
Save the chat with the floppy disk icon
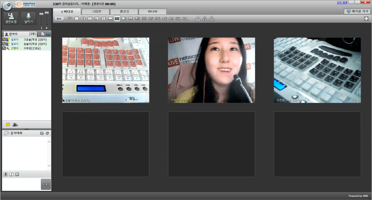[42, 133]
